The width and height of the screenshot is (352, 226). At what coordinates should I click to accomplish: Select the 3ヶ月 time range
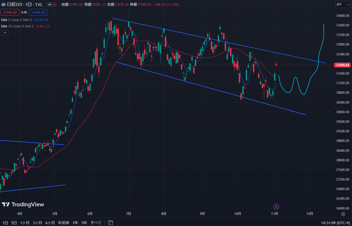click(x=38, y=223)
